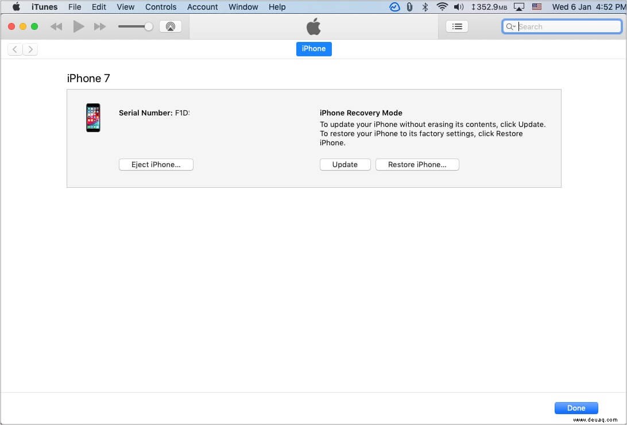Open the Edit menu
Image resolution: width=627 pixels, height=425 pixels.
click(99, 7)
